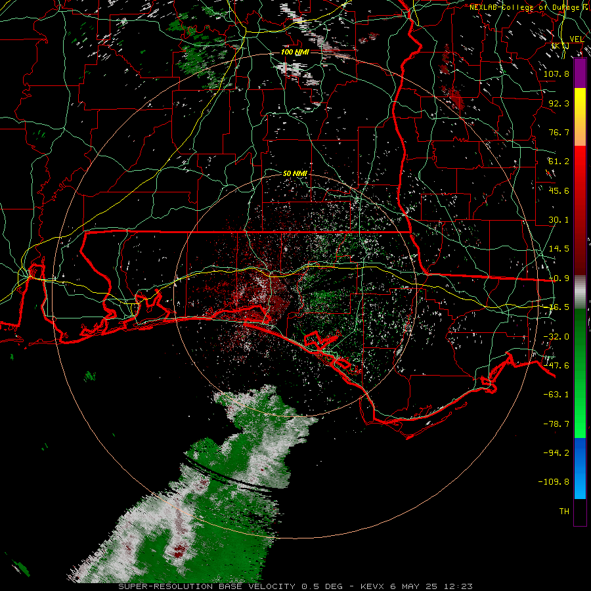Click the VEL legend title
Image resolution: width=591 pixels, height=591 pixels.
(x=577, y=39)
